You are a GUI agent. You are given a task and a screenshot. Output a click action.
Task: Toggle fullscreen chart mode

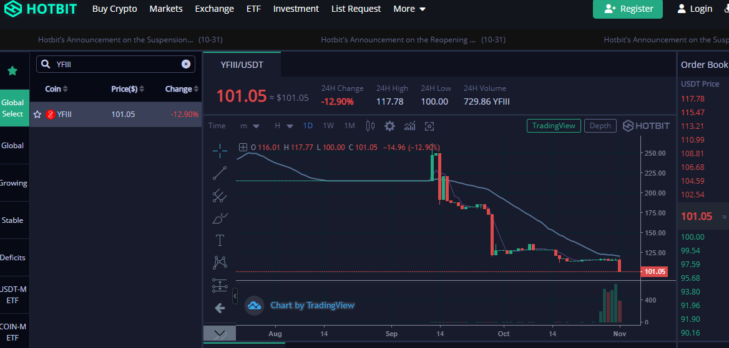tap(429, 126)
